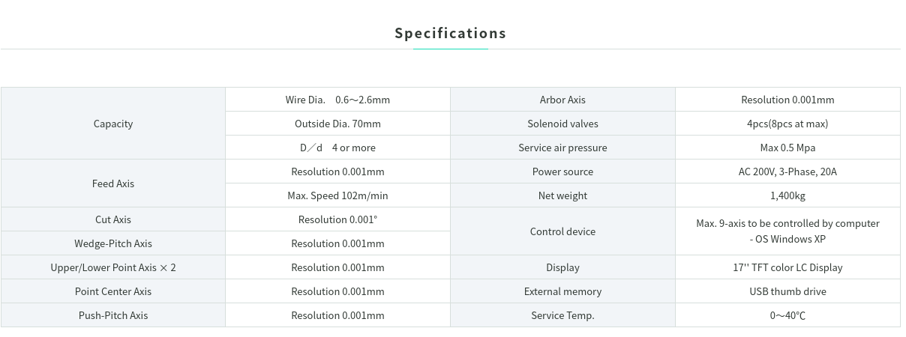Select the Outside Dia. 70mm cell

pyautogui.click(x=337, y=124)
